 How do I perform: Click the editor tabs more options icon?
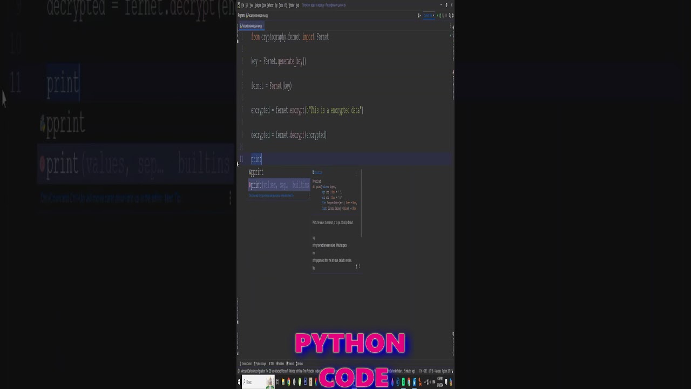pos(451,25)
